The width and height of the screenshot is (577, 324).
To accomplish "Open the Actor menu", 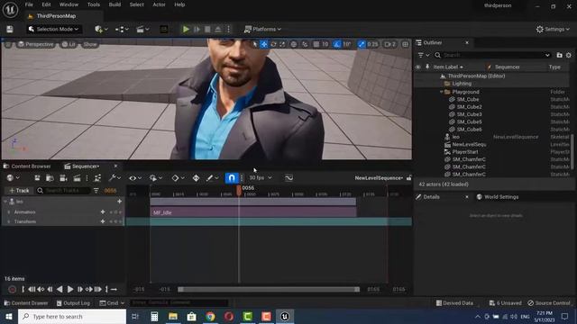I will coord(159,4).
